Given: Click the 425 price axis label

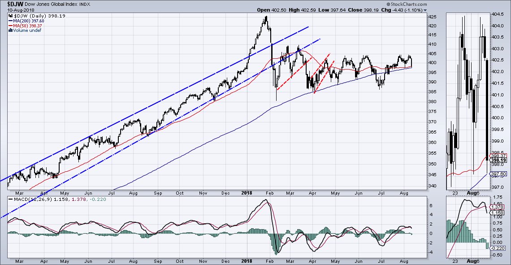Looking at the screenshot, I should [x=433, y=17].
